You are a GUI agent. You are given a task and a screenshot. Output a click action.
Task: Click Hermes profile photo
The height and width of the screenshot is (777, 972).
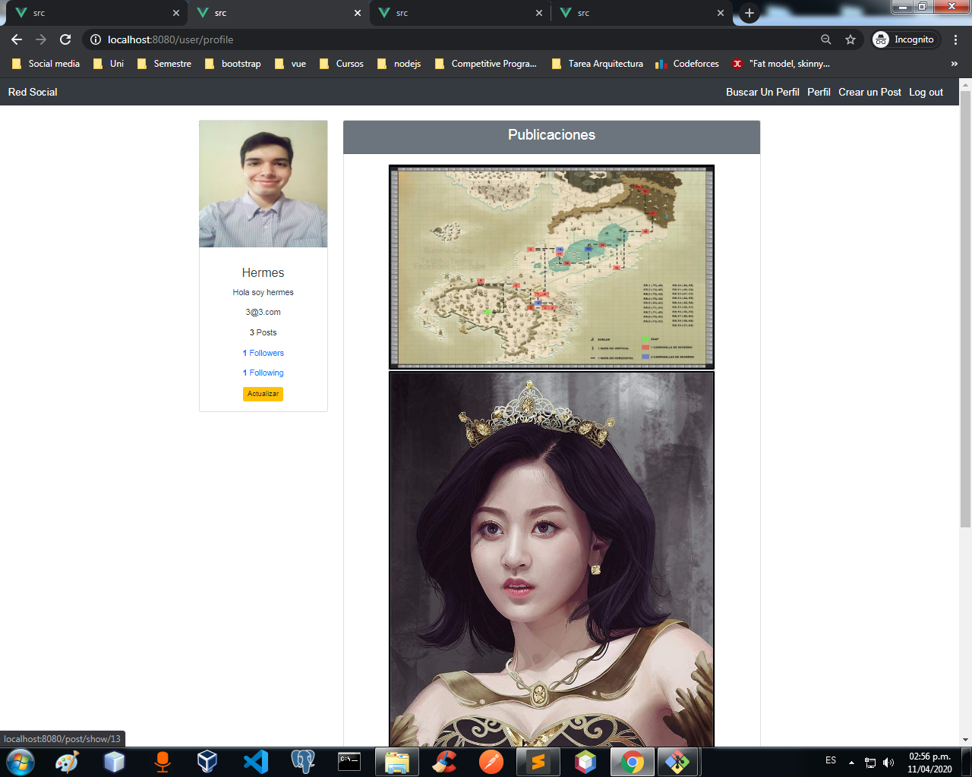[264, 184]
